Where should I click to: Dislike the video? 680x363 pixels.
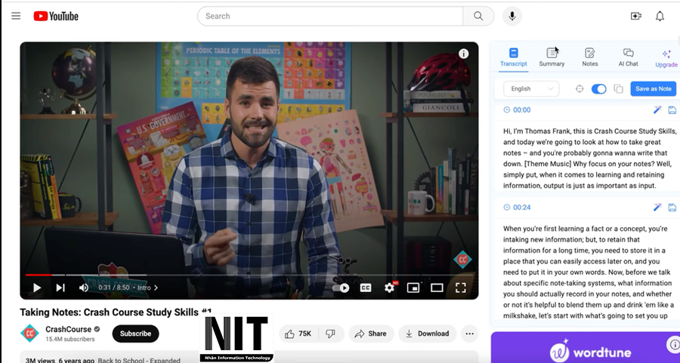pos(330,334)
